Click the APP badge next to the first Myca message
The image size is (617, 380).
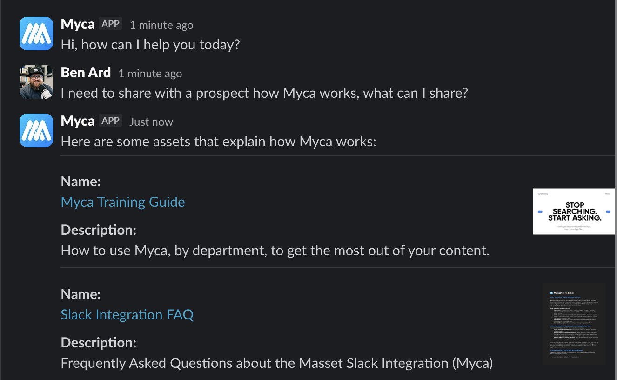tap(111, 23)
